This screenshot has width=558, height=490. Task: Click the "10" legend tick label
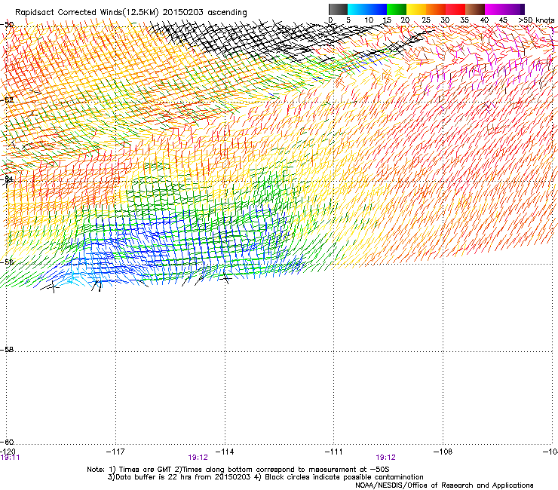369,20
